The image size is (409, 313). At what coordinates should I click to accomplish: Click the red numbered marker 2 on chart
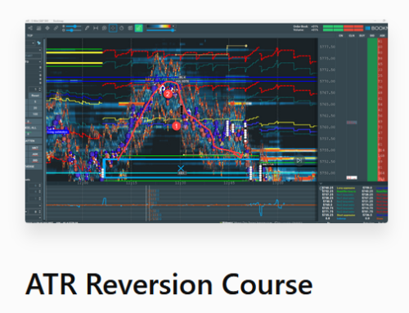[x=168, y=94]
